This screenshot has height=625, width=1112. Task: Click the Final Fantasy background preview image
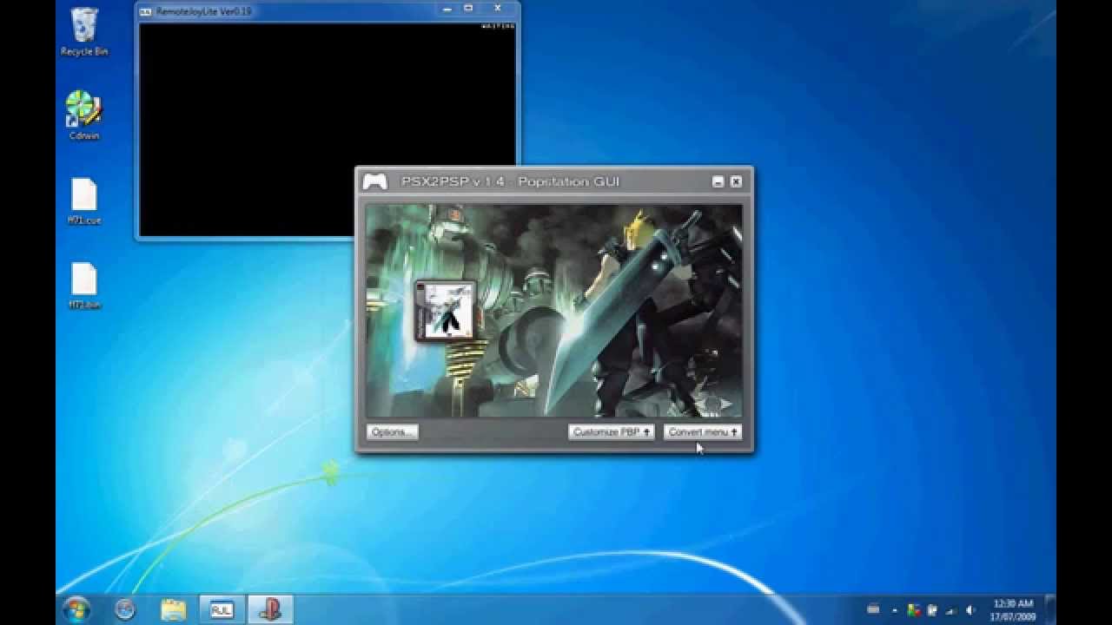click(554, 311)
